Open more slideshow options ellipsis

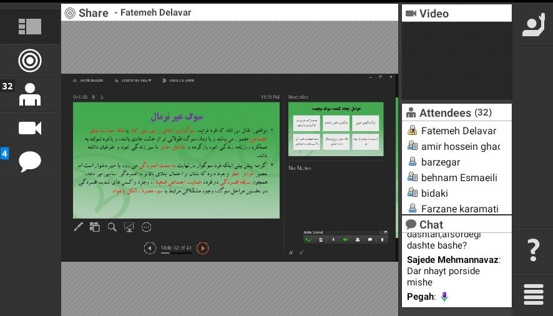tap(147, 227)
